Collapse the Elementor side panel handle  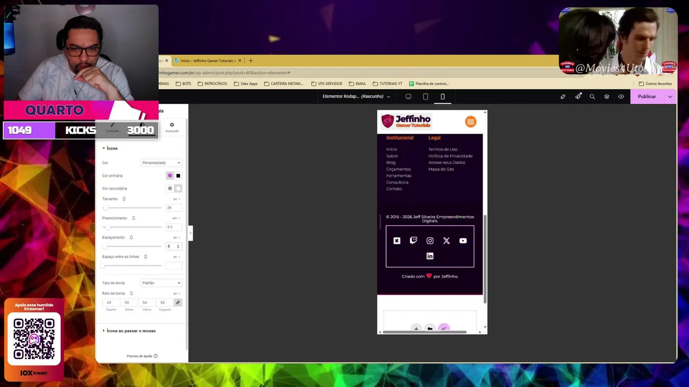coord(190,233)
